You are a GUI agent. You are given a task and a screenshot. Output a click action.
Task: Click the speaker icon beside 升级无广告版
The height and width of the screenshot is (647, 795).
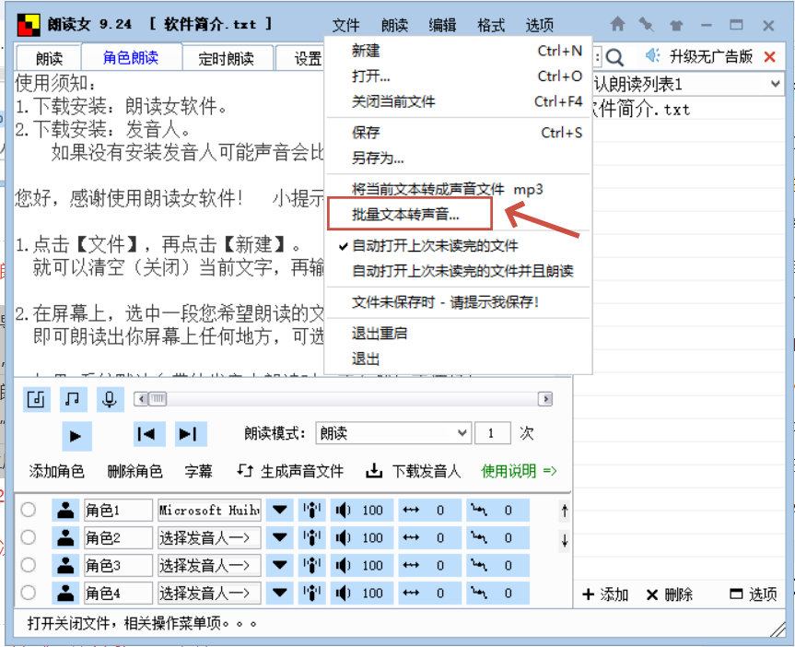[x=653, y=55]
